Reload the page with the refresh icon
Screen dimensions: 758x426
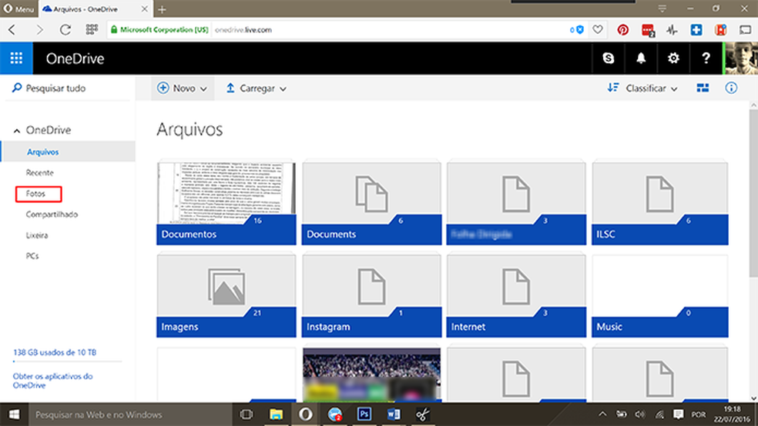65,30
